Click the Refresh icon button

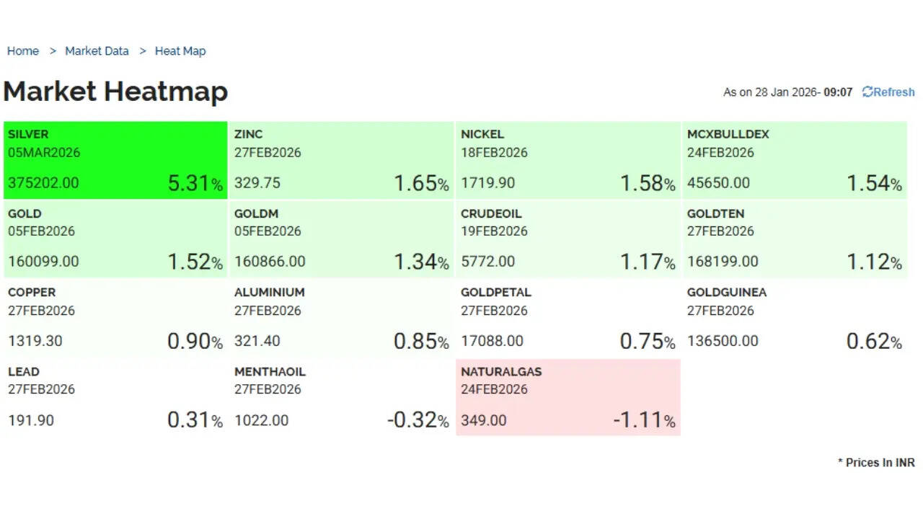[x=888, y=92]
